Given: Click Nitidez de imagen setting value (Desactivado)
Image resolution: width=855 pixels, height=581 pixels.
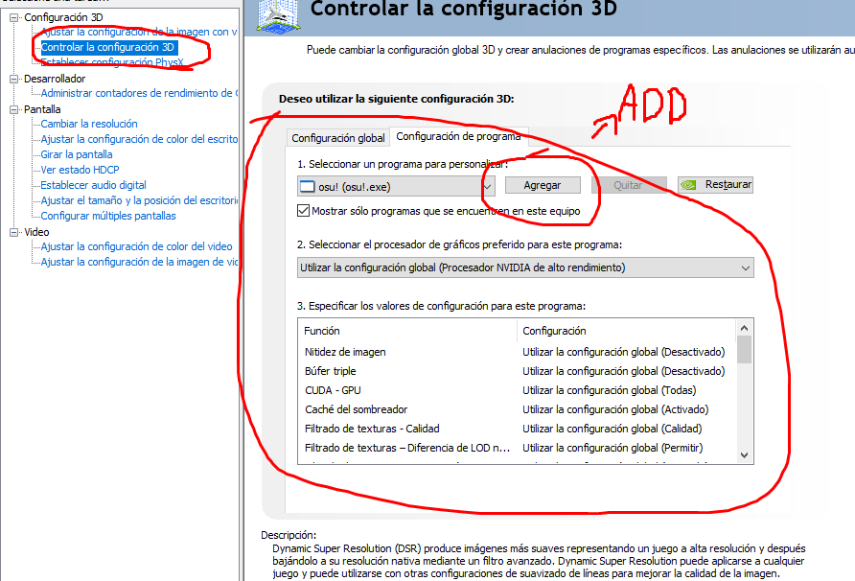Looking at the screenshot, I should (624, 352).
